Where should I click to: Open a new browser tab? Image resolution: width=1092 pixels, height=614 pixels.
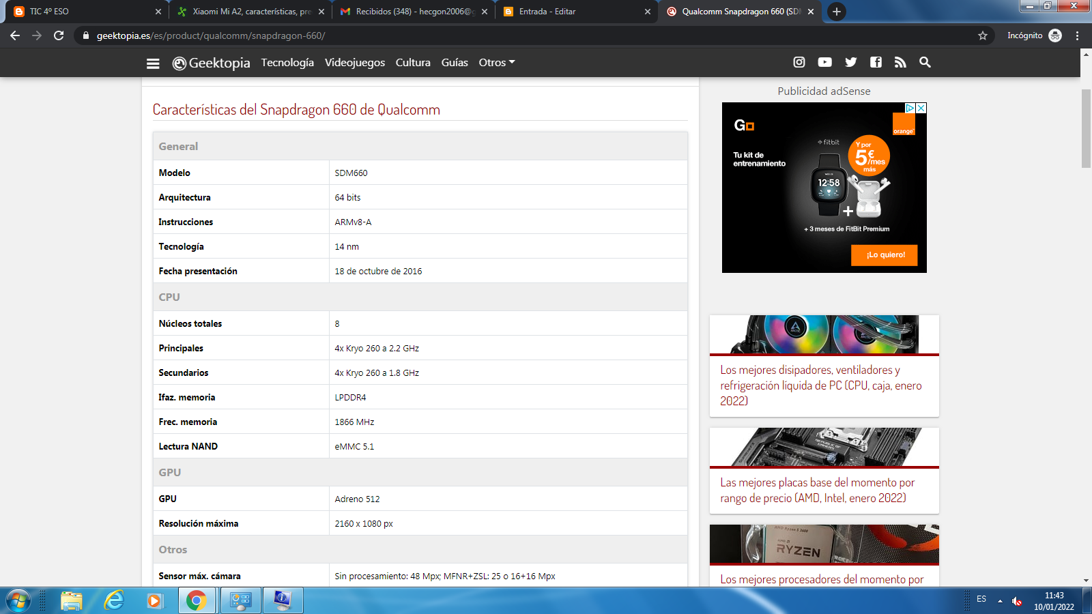[x=836, y=12]
